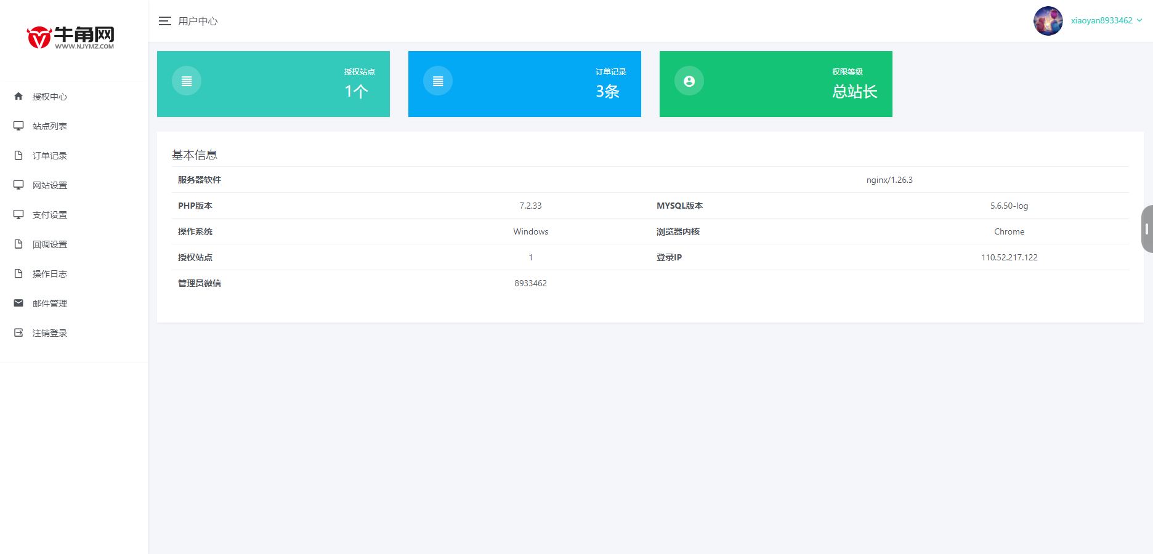1153x554 pixels.
Task: Click the PHP version 7.2.33 value
Action: click(x=530, y=206)
